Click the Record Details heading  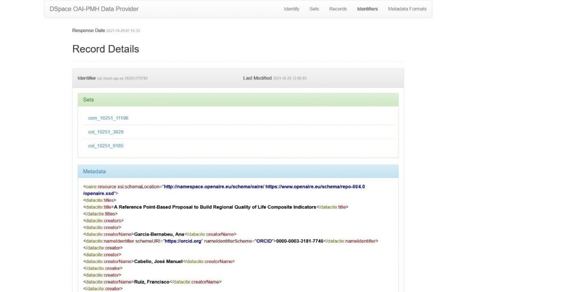point(106,49)
